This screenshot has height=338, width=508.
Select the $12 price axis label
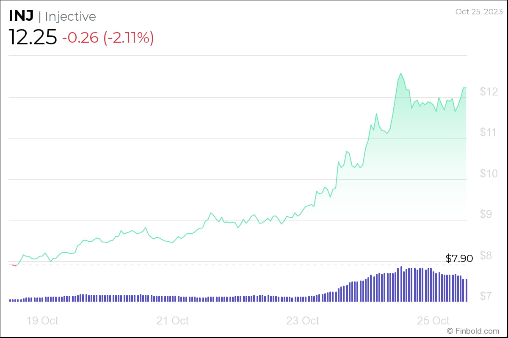pyautogui.click(x=490, y=90)
